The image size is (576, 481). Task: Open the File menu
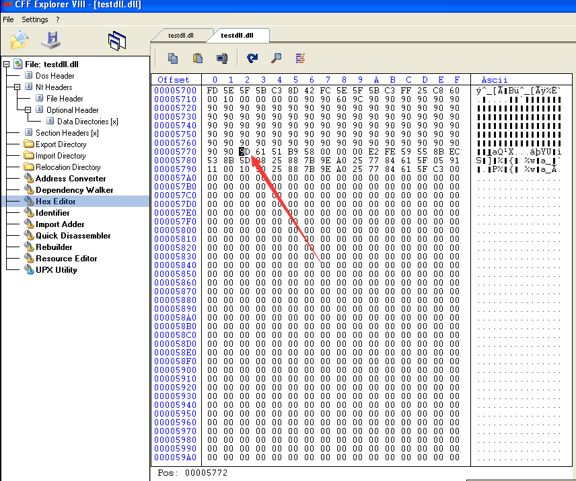(8, 19)
